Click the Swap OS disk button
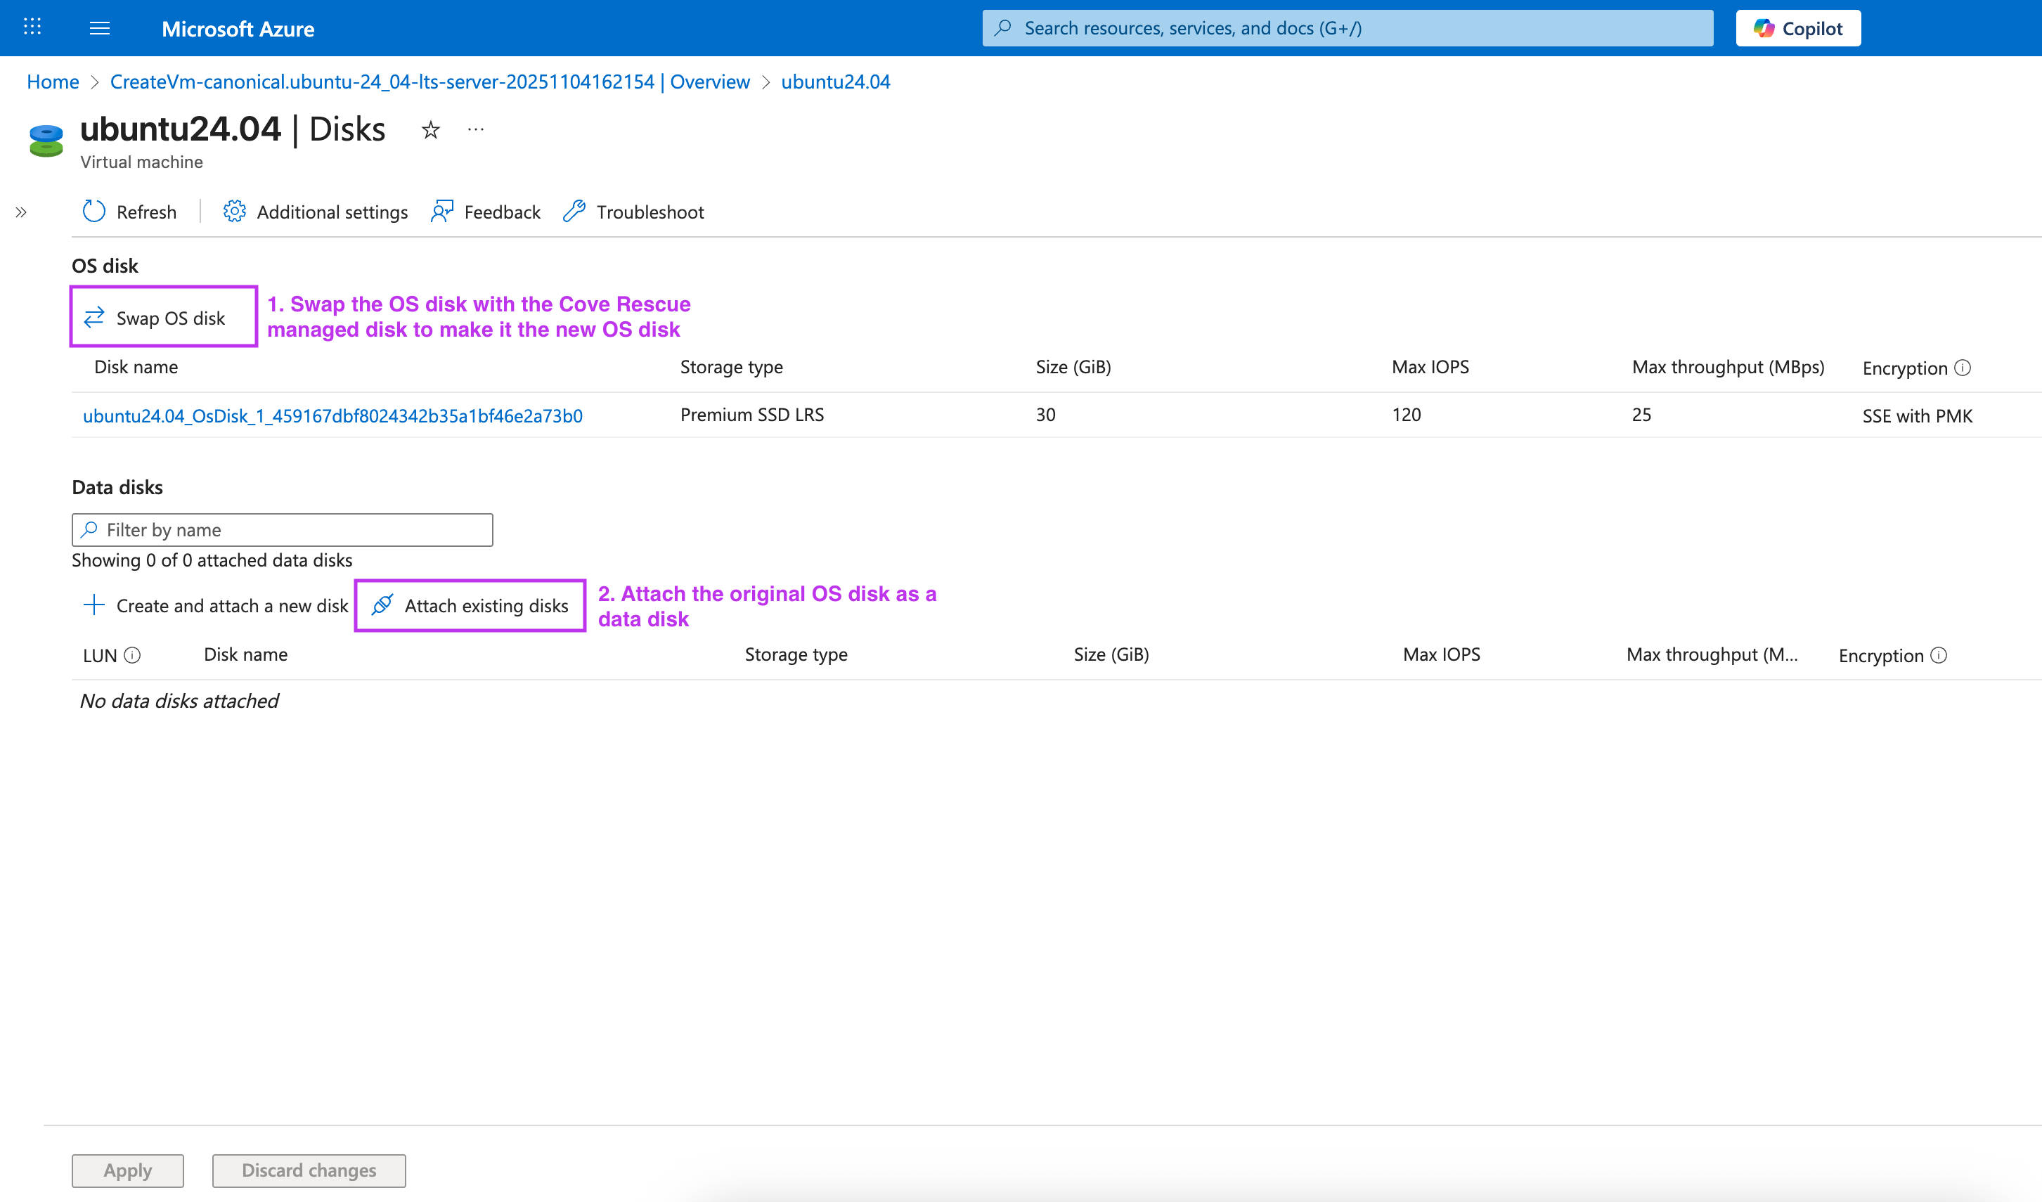 pos(164,318)
